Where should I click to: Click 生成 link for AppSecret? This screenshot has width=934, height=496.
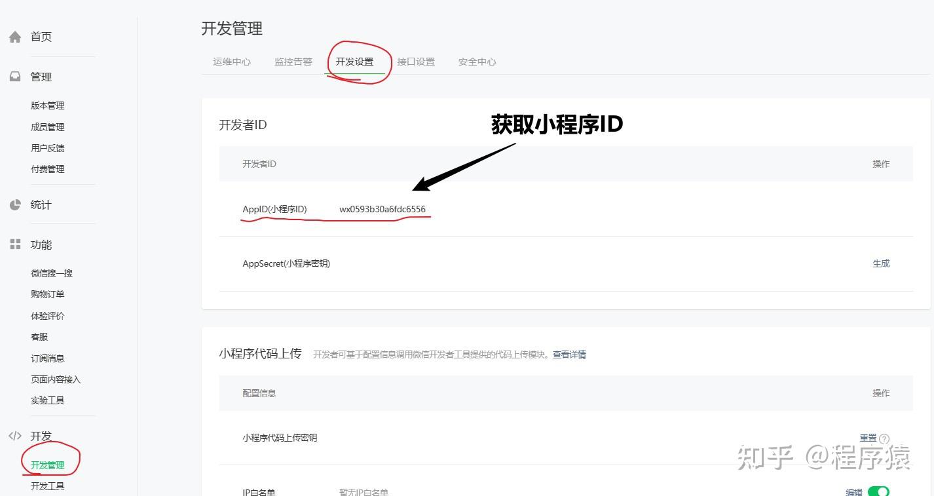(881, 263)
